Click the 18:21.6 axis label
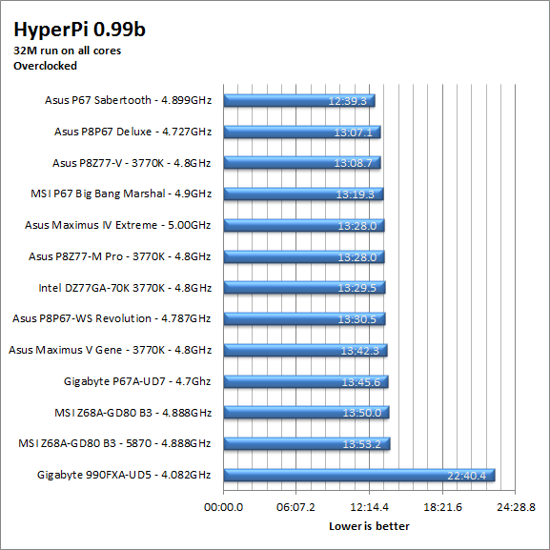 point(442,507)
